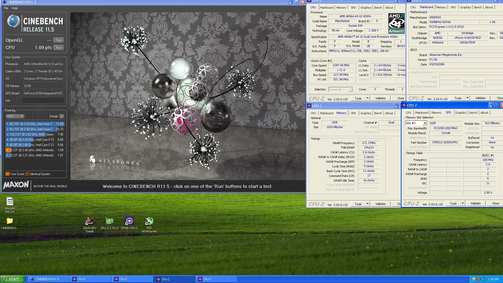The width and height of the screenshot is (503, 283).
Task: Click the Details arrow button in Ranking
Action: coord(62,116)
